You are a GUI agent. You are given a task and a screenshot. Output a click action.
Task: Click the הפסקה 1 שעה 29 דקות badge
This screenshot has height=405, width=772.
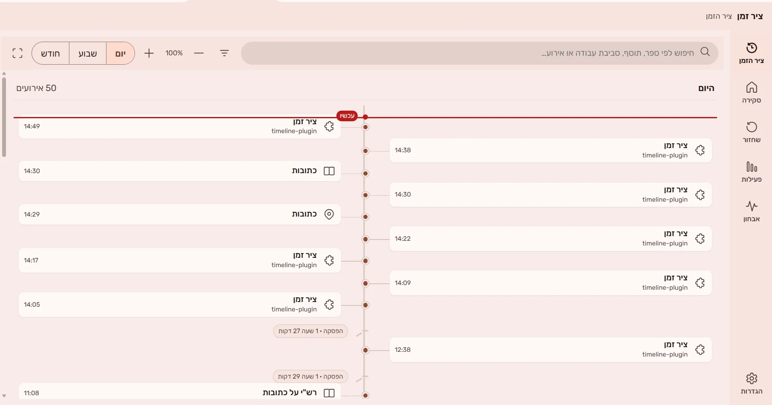coord(310,376)
